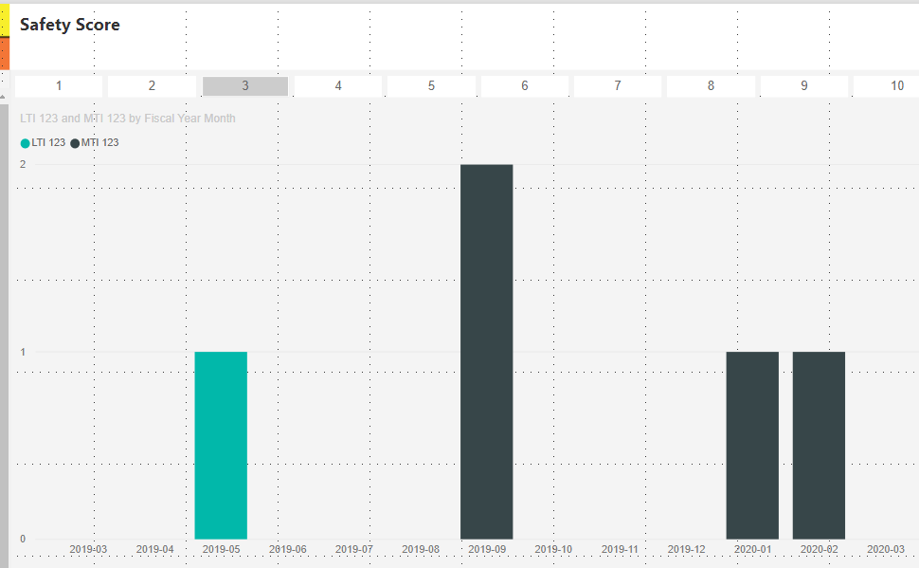Select slicer button 6
The width and height of the screenshot is (919, 568).
(525, 85)
